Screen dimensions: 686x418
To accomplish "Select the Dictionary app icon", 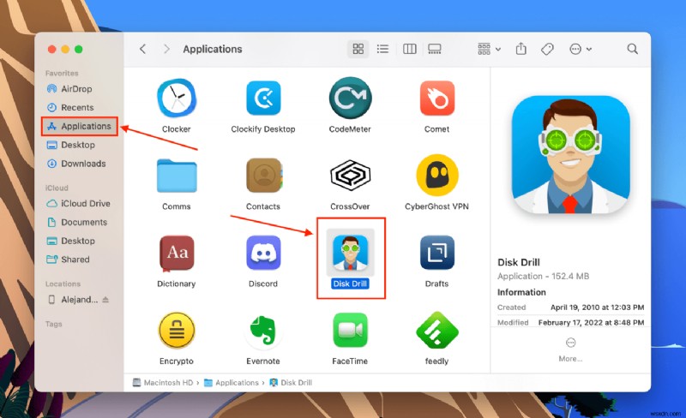I will 177,254.
